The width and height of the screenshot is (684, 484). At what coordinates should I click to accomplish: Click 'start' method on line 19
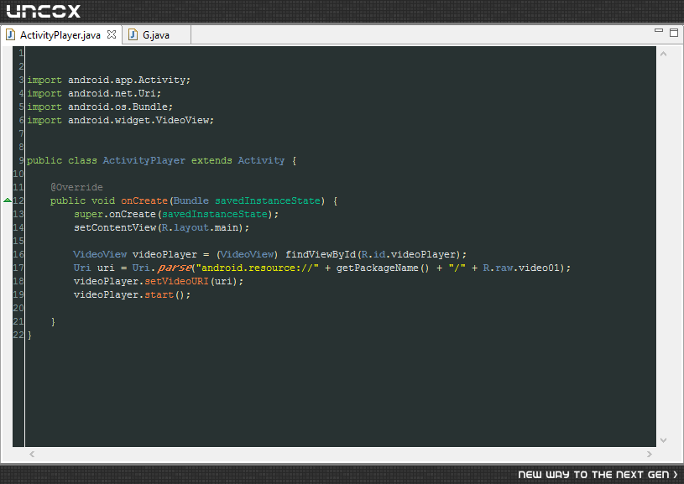click(x=159, y=294)
